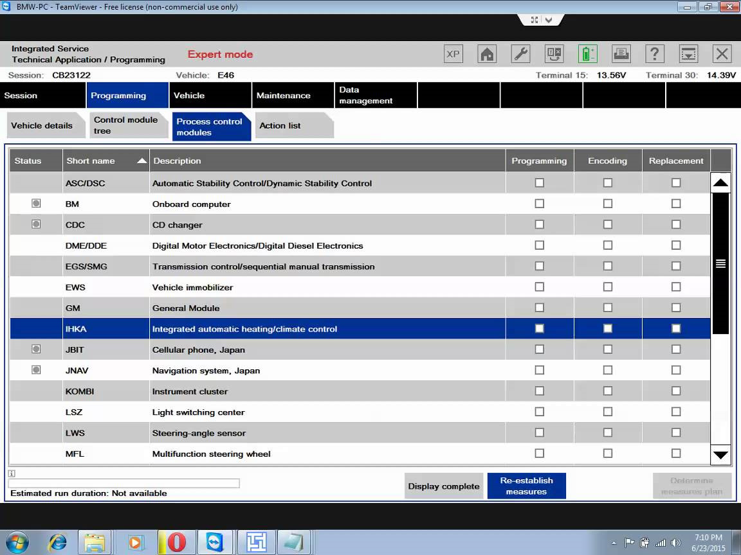Select the MFL multifunction steering wheel row
The height and width of the screenshot is (555, 741).
[360, 454]
